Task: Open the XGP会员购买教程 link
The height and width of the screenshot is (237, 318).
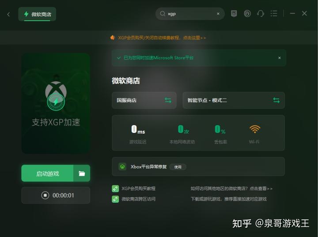Action: tap(138, 188)
